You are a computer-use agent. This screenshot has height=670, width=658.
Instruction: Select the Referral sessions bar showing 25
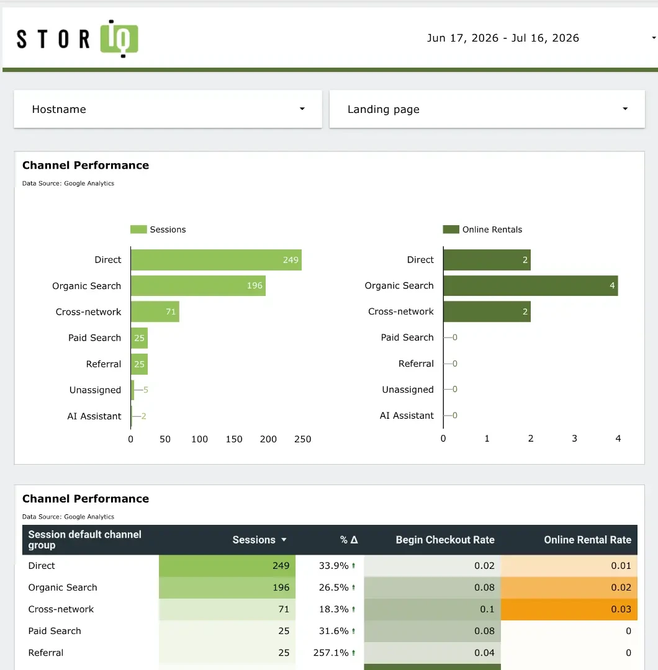click(140, 364)
